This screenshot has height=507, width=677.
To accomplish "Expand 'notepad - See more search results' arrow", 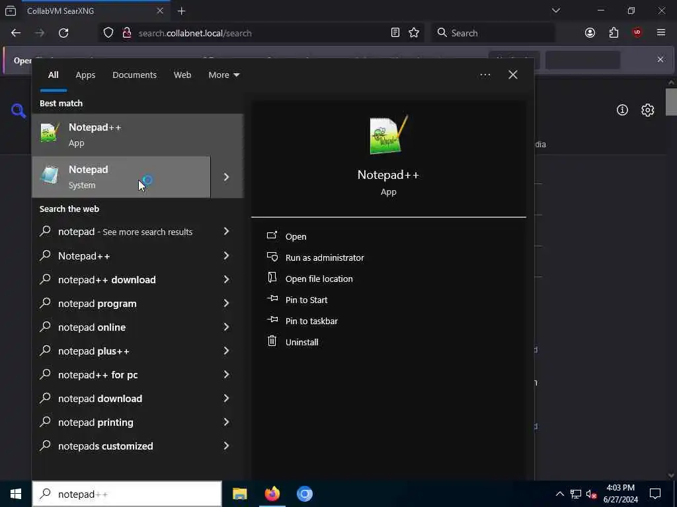I will (x=226, y=232).
